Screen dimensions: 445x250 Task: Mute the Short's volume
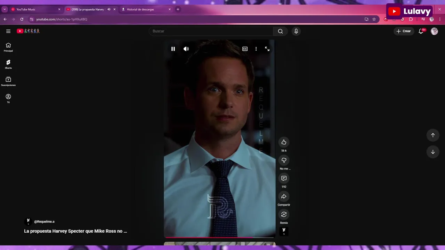click(x=186, y=49)
